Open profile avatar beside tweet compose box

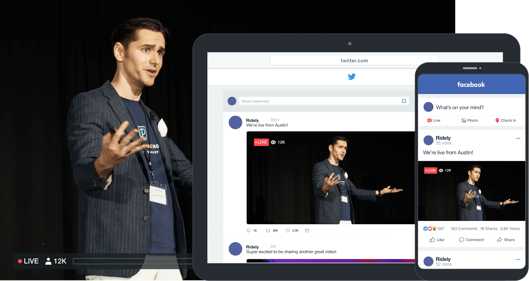pyautogui.click(x=232, y=101)
